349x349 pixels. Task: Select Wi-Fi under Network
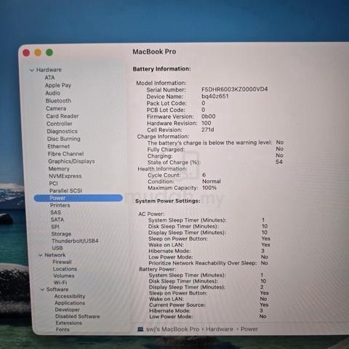click(60, 283)
